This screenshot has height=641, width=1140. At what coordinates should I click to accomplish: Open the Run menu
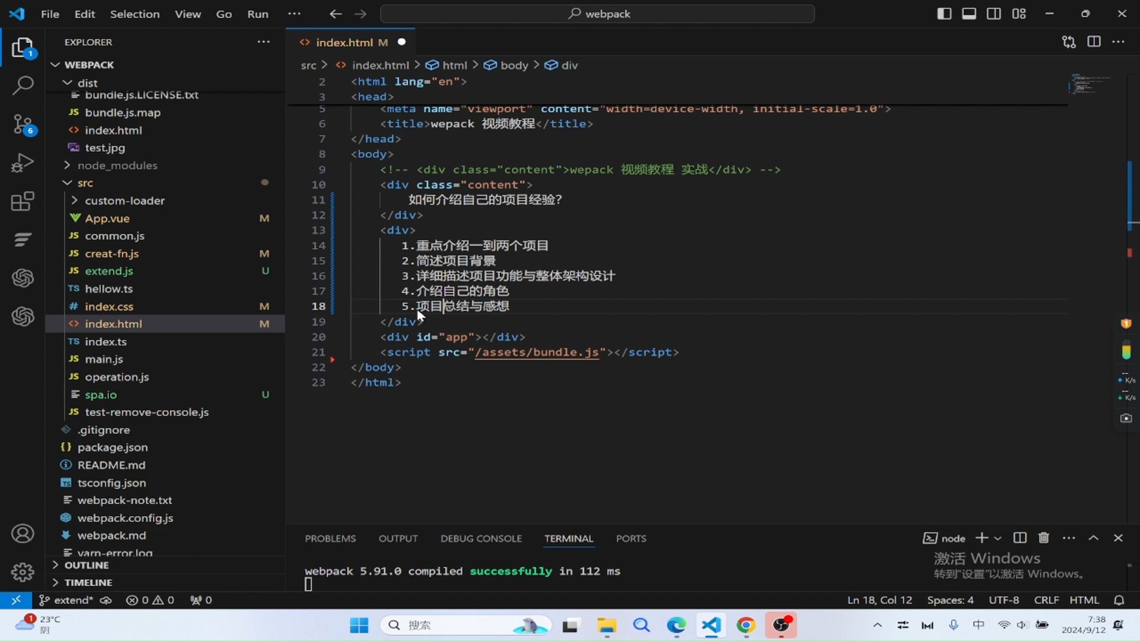coord(258,14)
